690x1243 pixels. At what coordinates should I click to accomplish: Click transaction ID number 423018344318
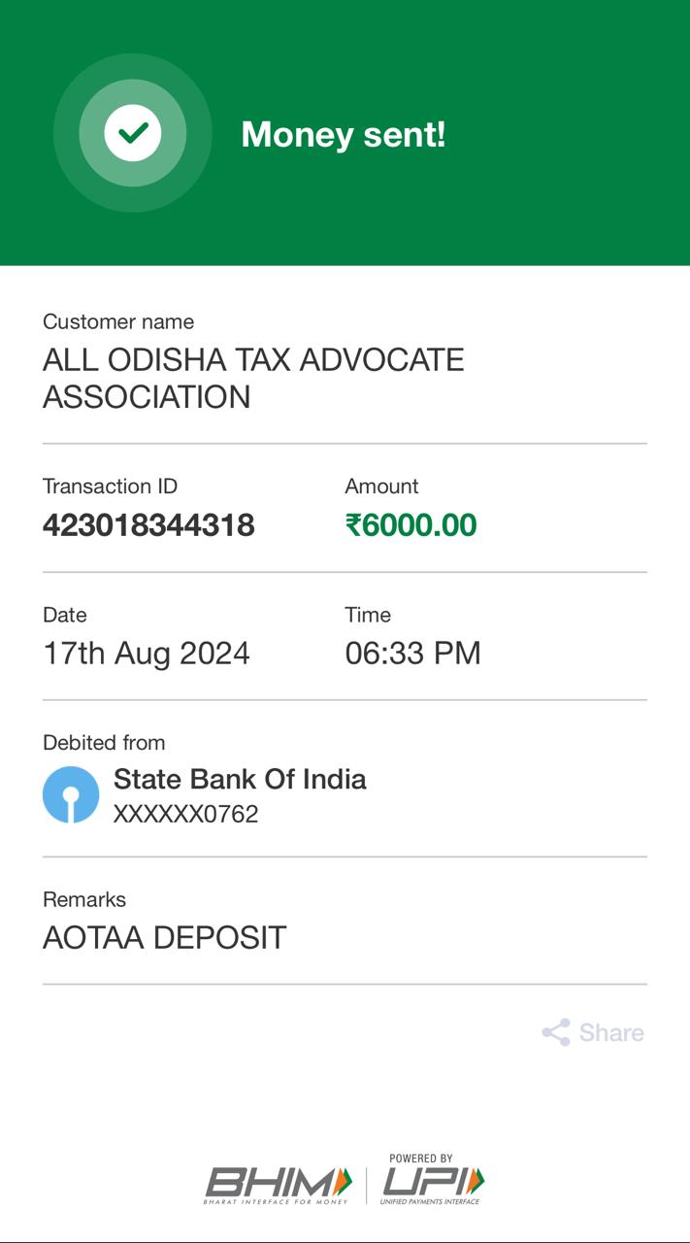(x=148, y=525)
